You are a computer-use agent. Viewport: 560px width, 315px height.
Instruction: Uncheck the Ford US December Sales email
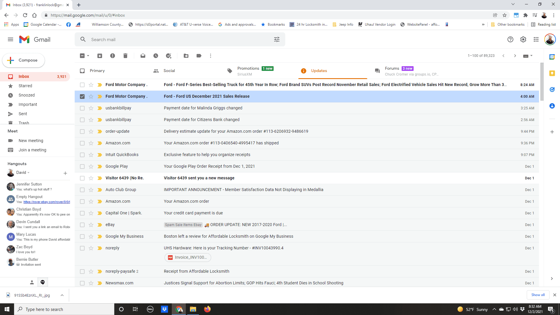coord(82,97)
